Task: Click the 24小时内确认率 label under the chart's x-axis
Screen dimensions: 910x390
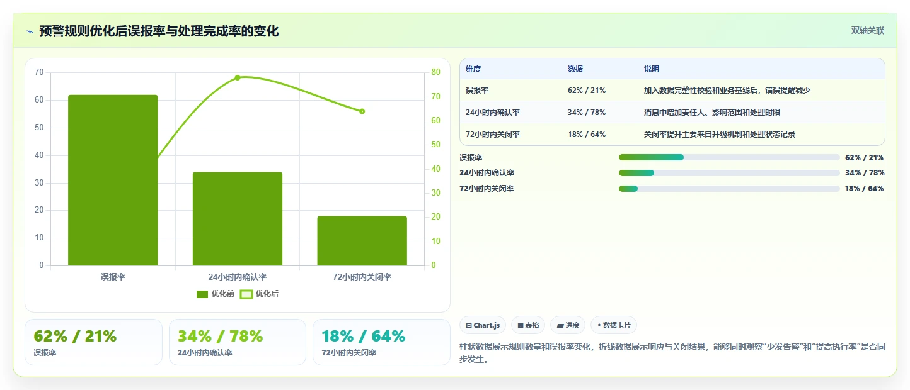Action: click(238, 277)
